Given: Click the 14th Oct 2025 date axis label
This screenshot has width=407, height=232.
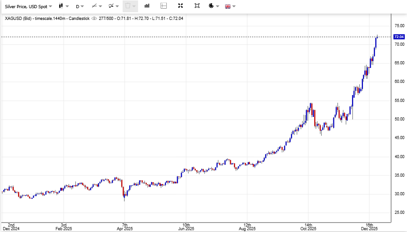Looking at the screenshot, I should (308, 227).
